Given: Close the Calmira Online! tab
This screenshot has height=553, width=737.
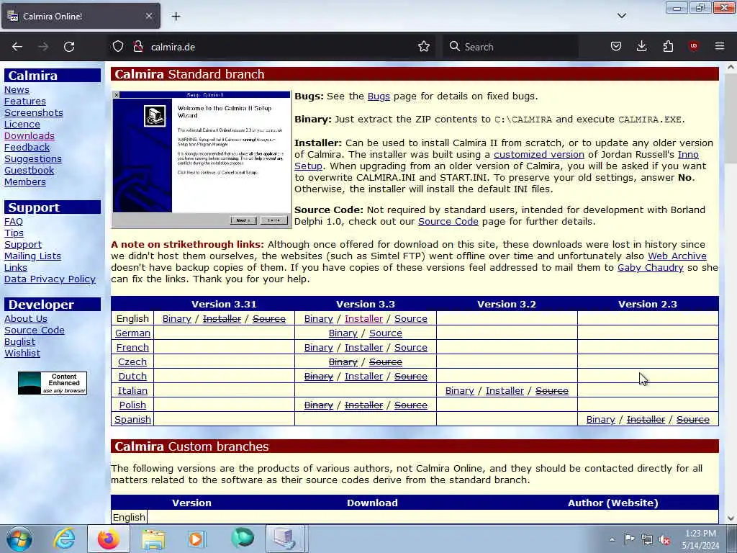Looking at the screenshot, I should point(148,16).
